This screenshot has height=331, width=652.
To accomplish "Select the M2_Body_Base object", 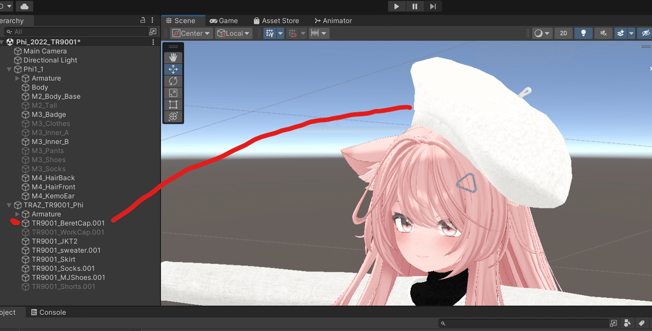I will tap(56, 97).
